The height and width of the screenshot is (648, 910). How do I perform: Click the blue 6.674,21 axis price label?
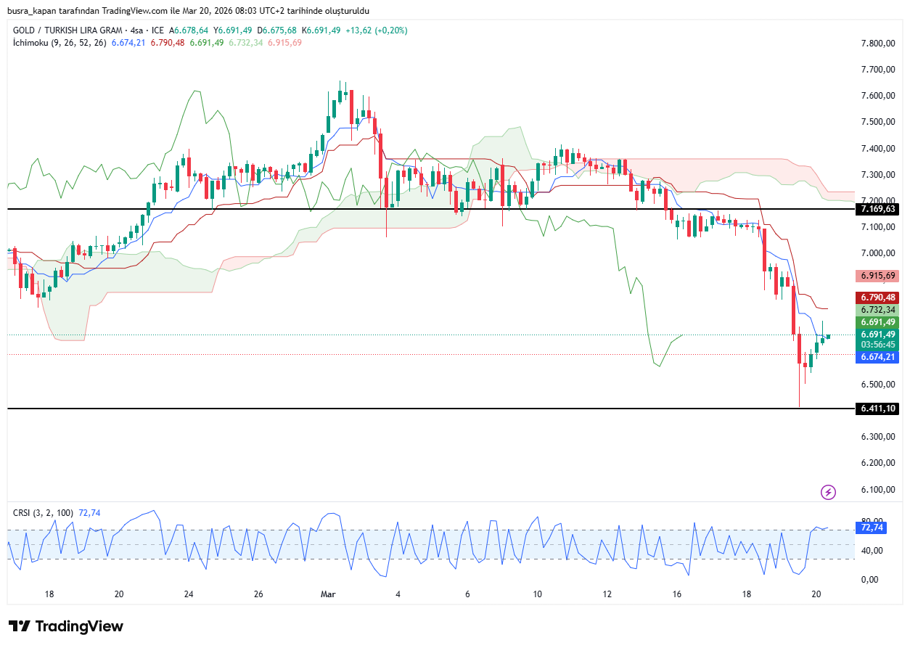coord(878,357)
